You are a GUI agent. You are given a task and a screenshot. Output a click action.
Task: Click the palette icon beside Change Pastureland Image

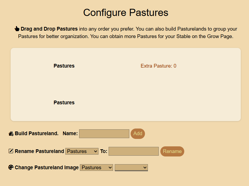coord(11,167)
